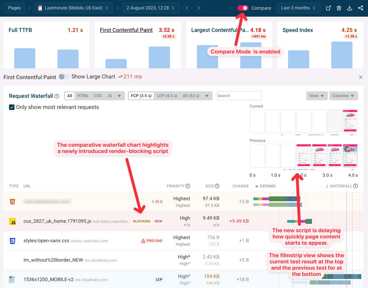Open the 2 August 2023, 12:28 date dropdown
Image resolution: width=368 pixels, height=288 pixels.
tap(151, 8)
